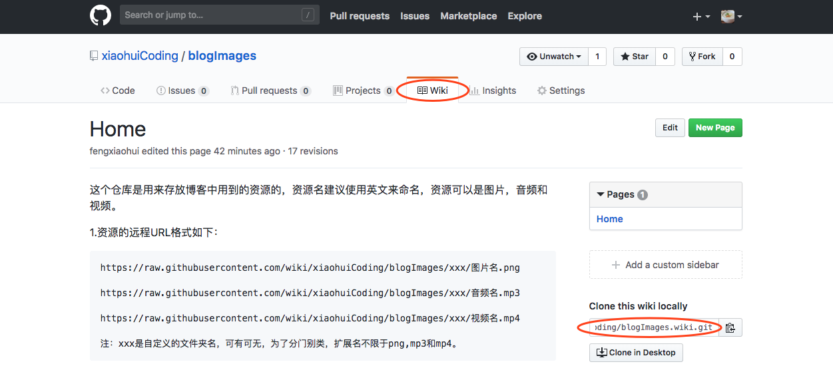Switch to the Code tab
This screenshot has height=366, width=833.
(118, 91)
